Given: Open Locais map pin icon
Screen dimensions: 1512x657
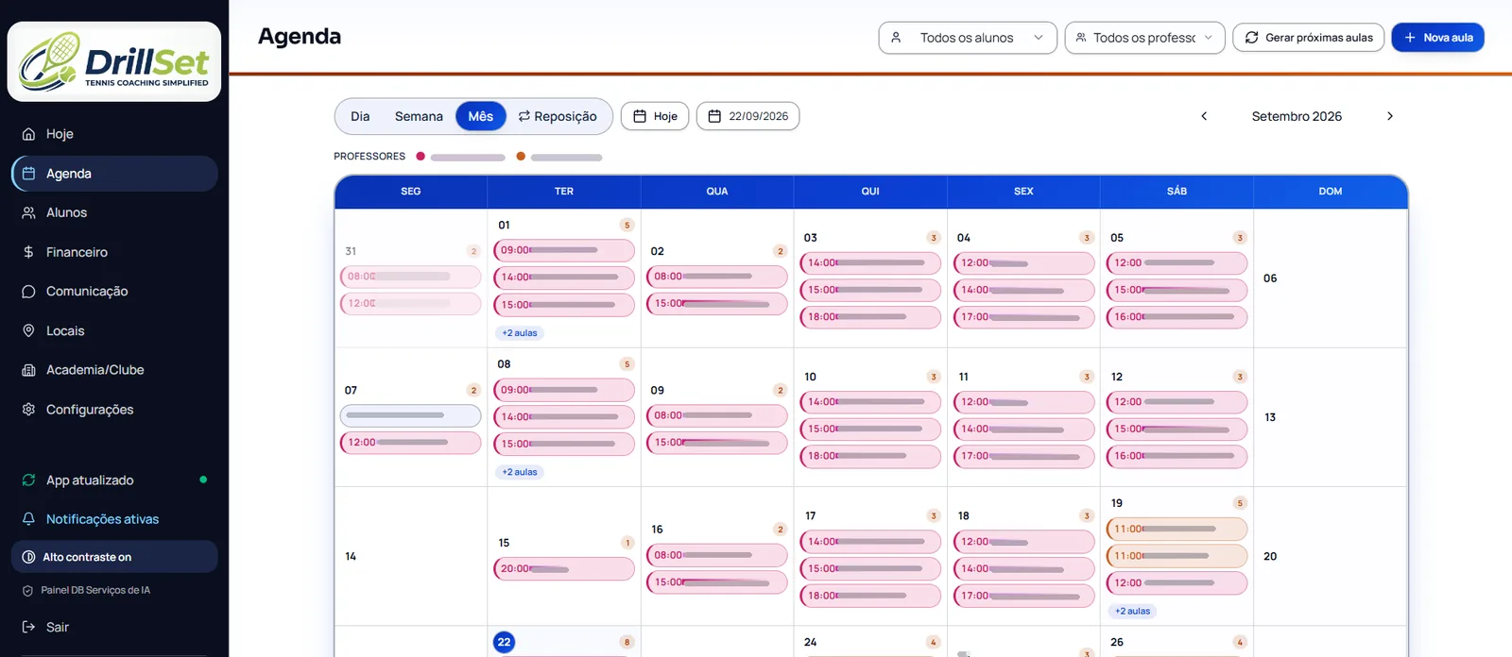Looking at the screenshot, I should pos(28,330).
